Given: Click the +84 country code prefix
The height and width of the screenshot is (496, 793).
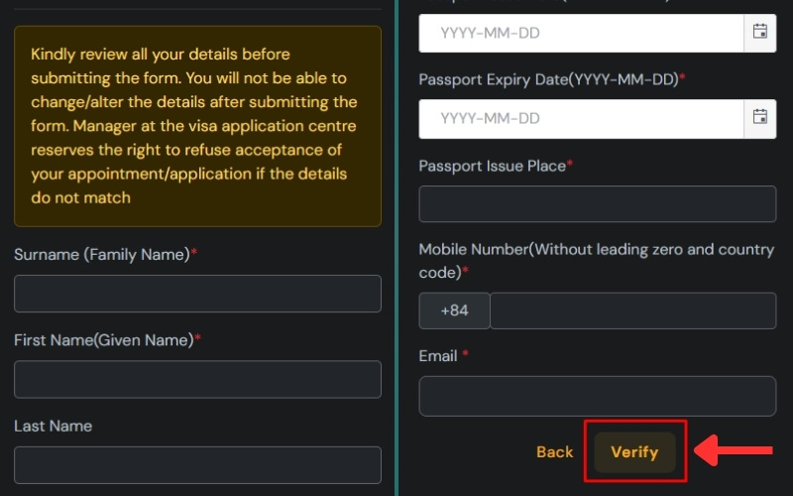Looking at the screenshot, I should click(454, 310).
